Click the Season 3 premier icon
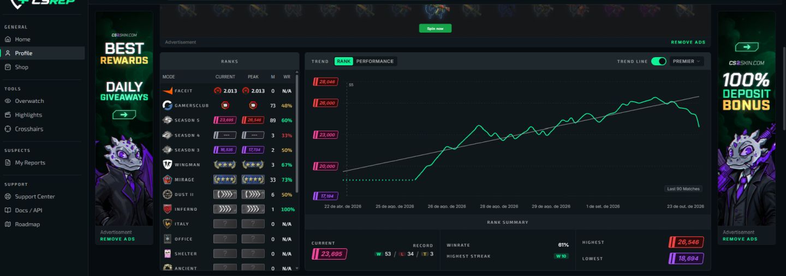This screenshot has height=276, width=786. point(168,150)
